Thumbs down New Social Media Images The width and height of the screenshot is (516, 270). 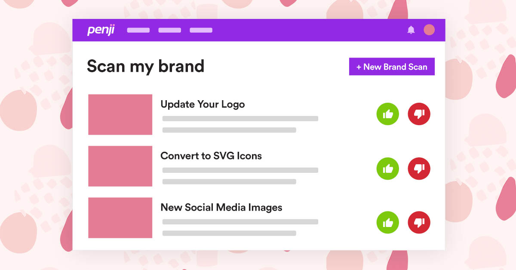tap(419, 223)
